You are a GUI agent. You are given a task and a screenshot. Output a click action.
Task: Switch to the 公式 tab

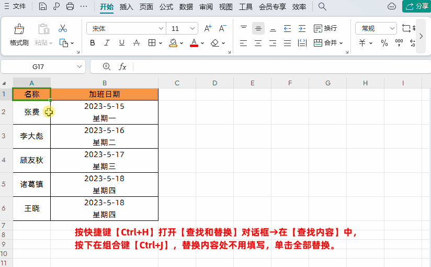166,7
